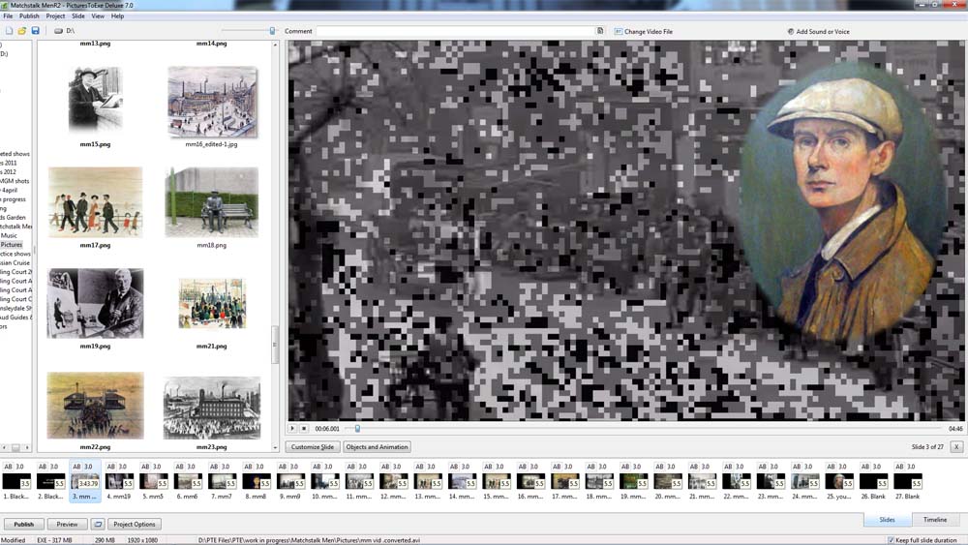Select the mm15.png thumbnail in file list
The width and height of the screenshot is (968, 545).
[x=95, y=100]
